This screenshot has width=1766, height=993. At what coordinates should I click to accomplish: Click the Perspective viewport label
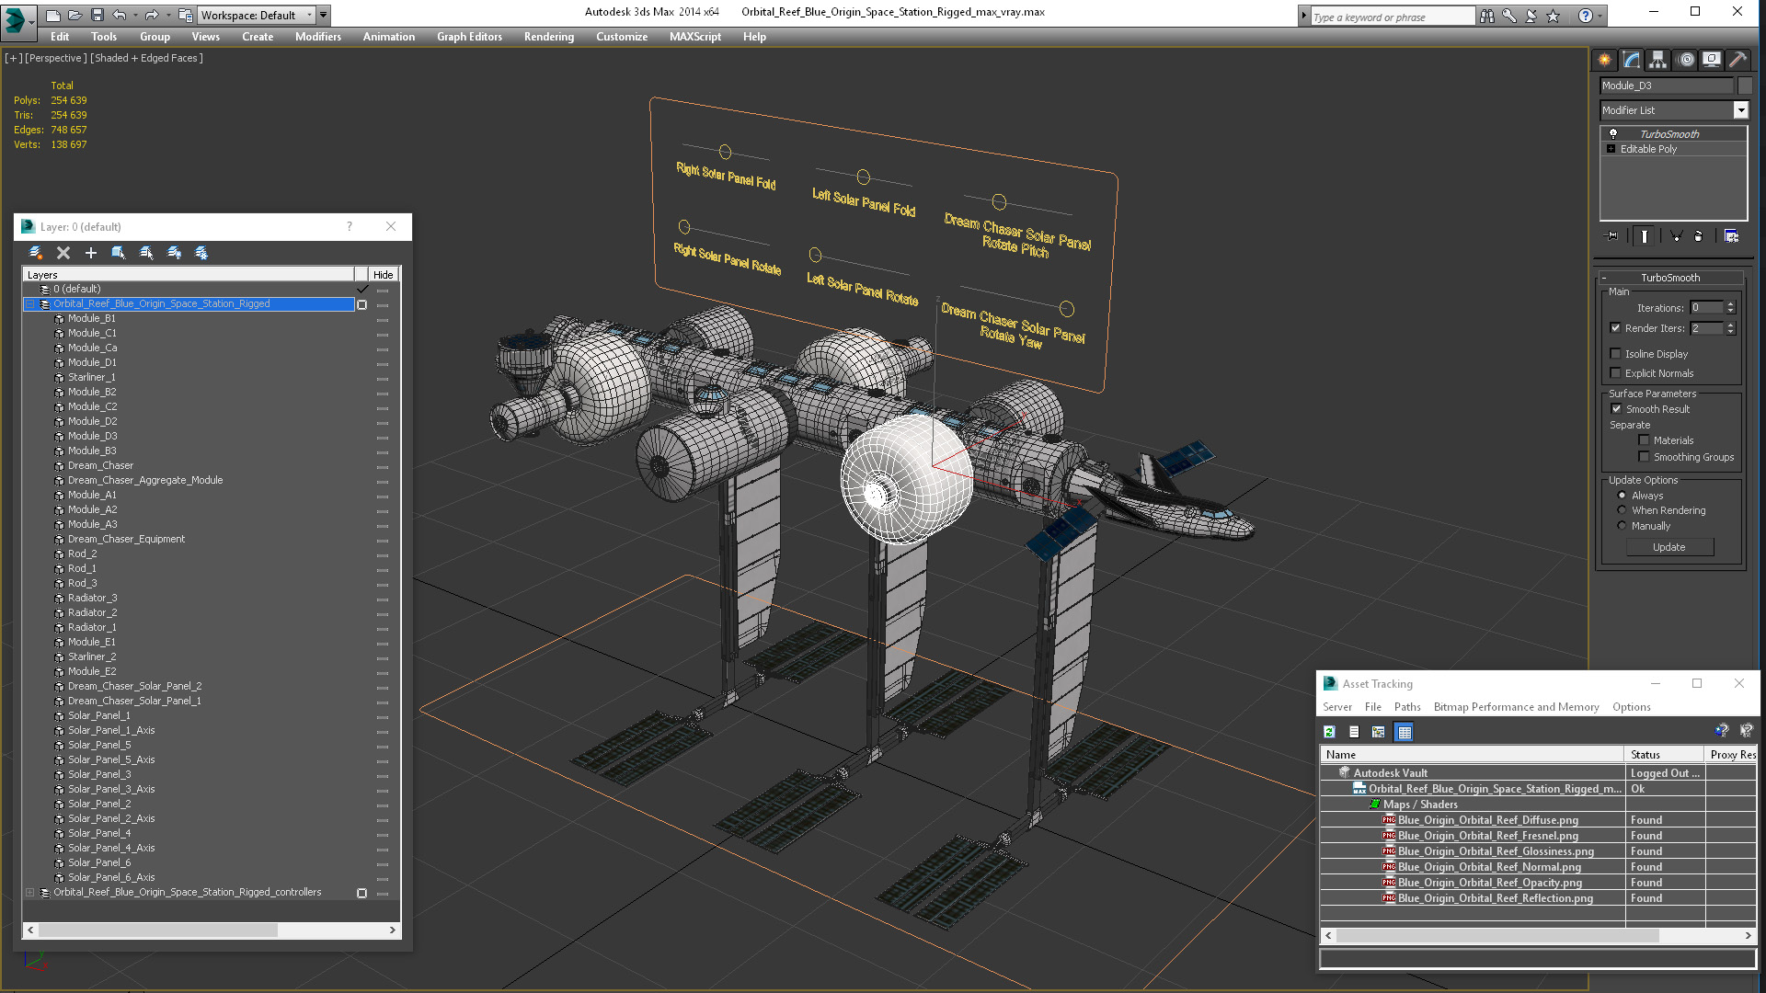(56, 58)
